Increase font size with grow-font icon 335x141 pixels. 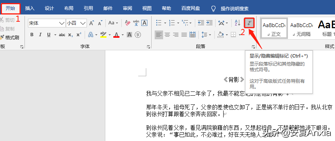click(x=92, y=23)
